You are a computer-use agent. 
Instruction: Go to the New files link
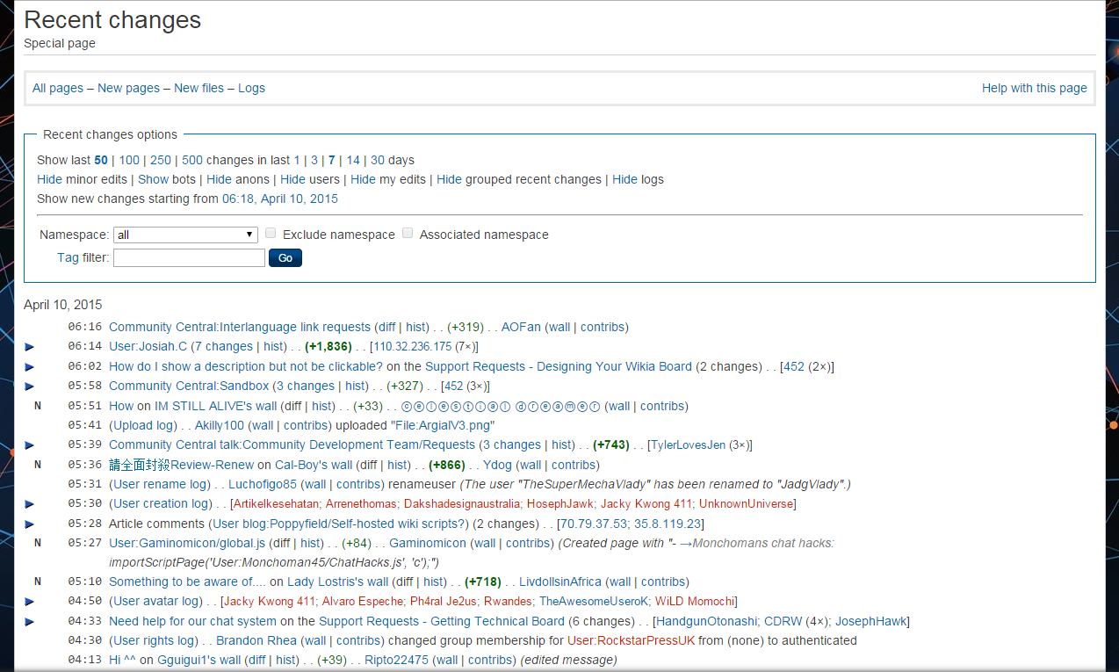(x=199, y=88)
